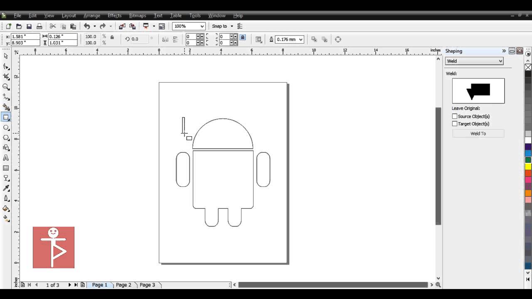Open the Bitmaps menu

coord(138,15)
